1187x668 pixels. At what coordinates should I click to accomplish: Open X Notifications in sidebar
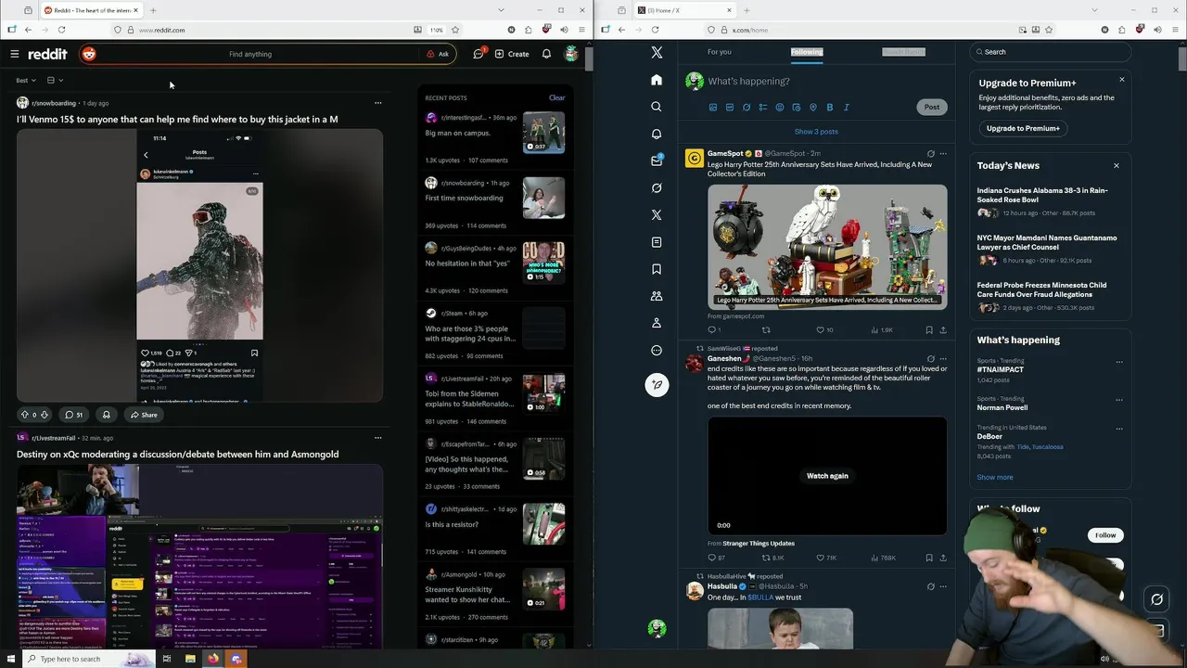tap(657, 134)
